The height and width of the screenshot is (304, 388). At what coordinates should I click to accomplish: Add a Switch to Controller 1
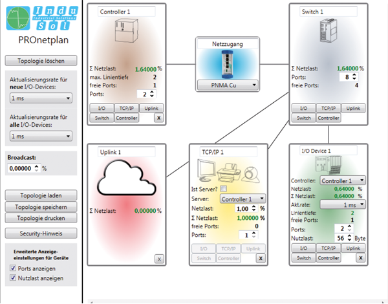pyautogui.click(x=102, y=118)
